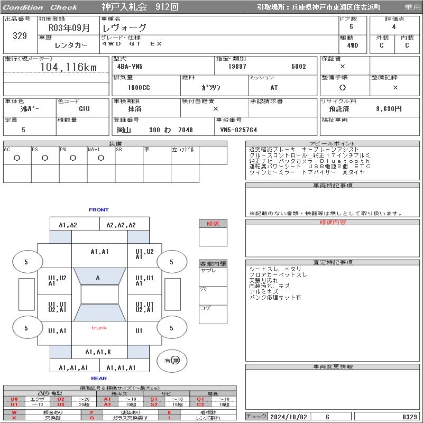Select interior grade C under 内装
This screenshot has height=423, width=423.
[x=407, y=45]
